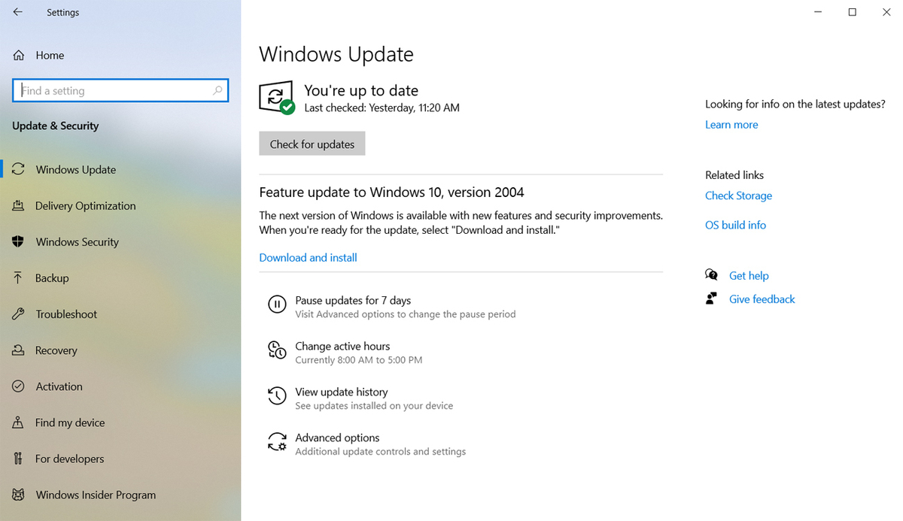The image size is (903, 521).
Task: Open the OS build info link
Action: point(735,225)
